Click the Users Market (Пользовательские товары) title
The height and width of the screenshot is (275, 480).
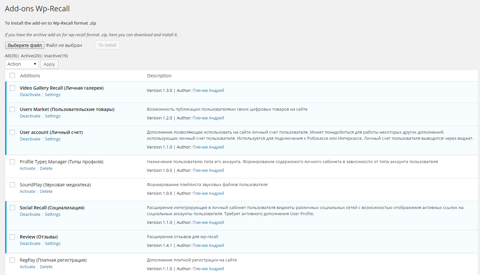[67, 109]
